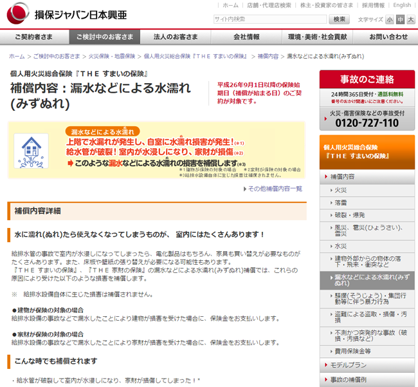Open 水災 sidebar item
The image size is (418, 387).
click(367, 246)
